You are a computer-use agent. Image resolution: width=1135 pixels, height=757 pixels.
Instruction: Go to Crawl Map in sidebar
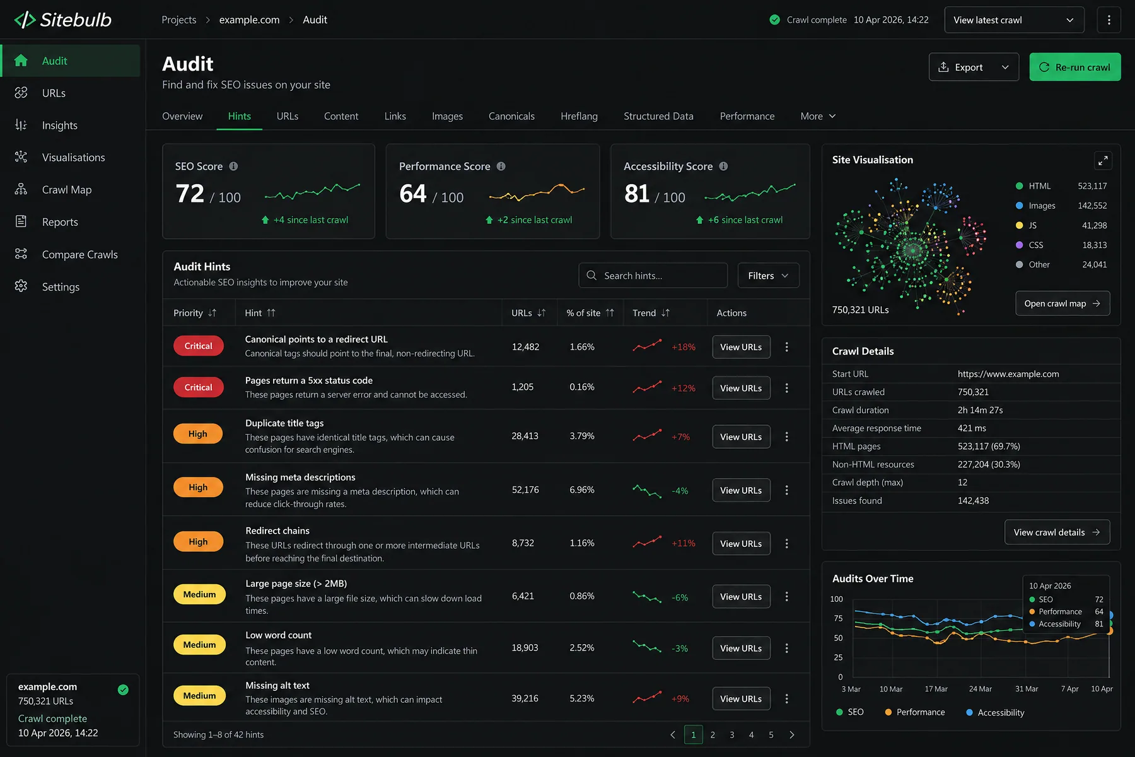pyautogui.click(x=70, y=190)
